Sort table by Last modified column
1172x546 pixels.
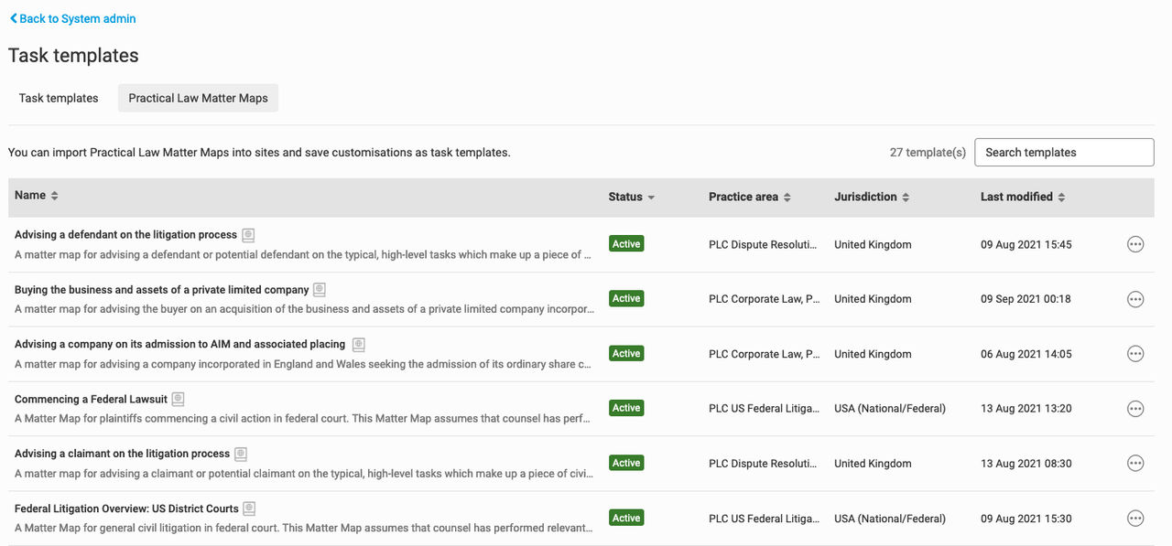pos(1023,197)
